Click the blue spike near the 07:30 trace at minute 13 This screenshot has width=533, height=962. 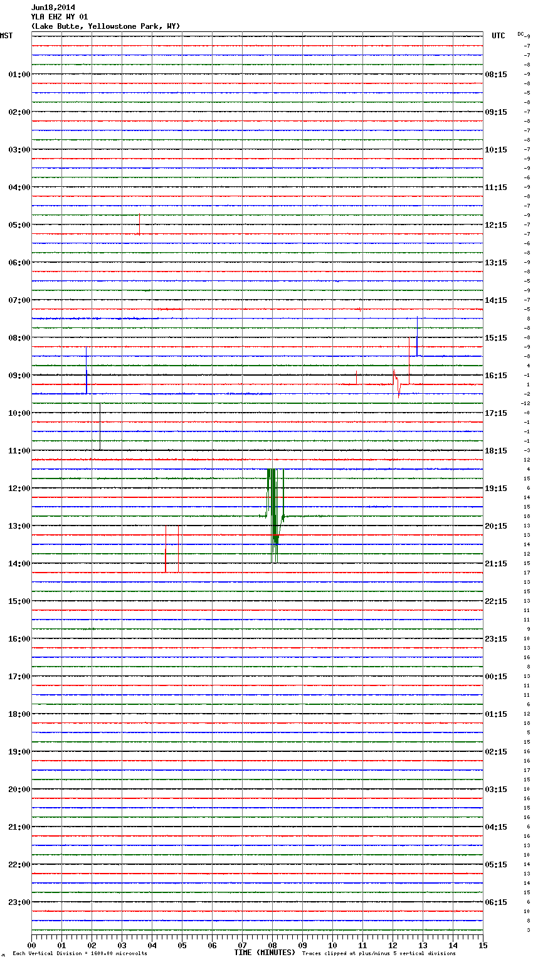pos(417,336)
